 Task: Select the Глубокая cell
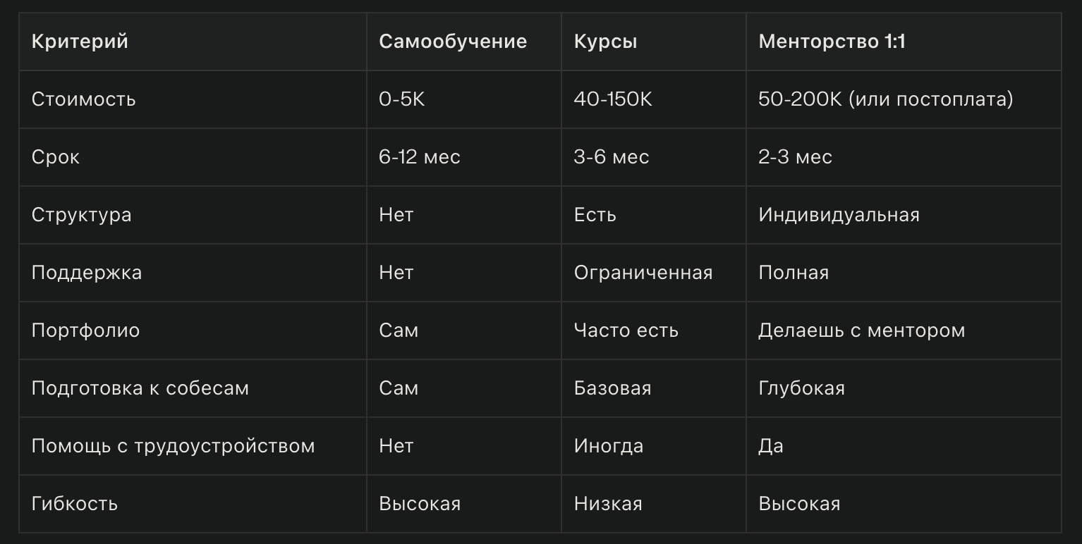click(x=801, y=388)
